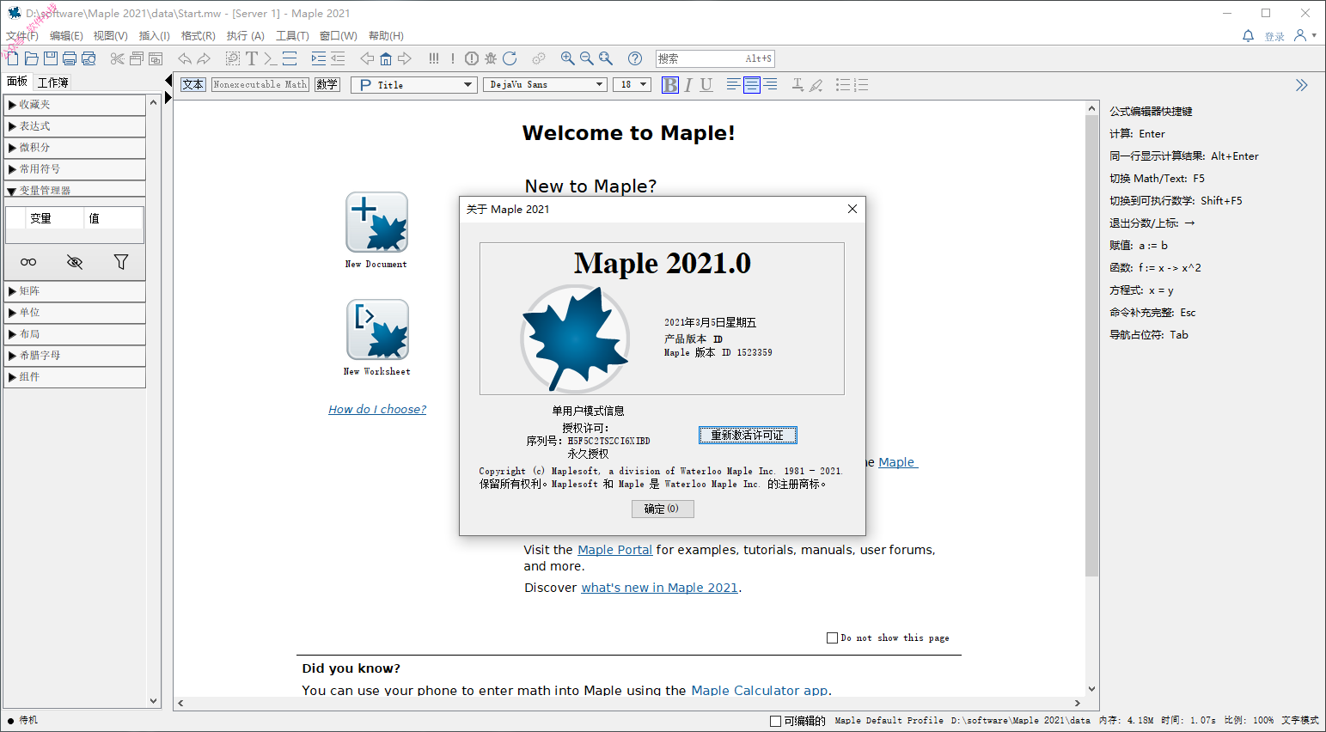Screen dimensions: 1326x732
Task: Follow the Maple Portal link
Action: [615, 550]
